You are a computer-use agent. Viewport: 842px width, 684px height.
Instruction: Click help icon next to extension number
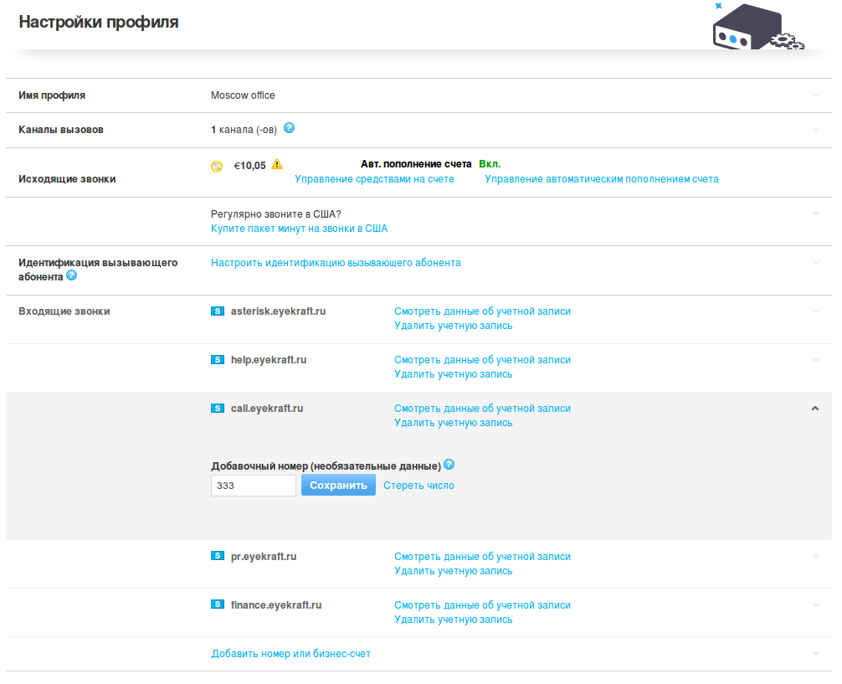(449, 465)
